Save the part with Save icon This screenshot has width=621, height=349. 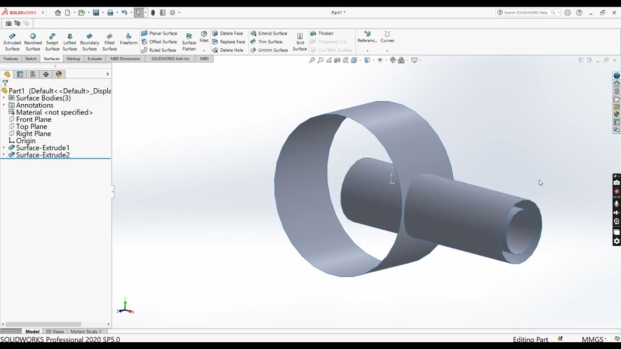(x=96, y=13)
